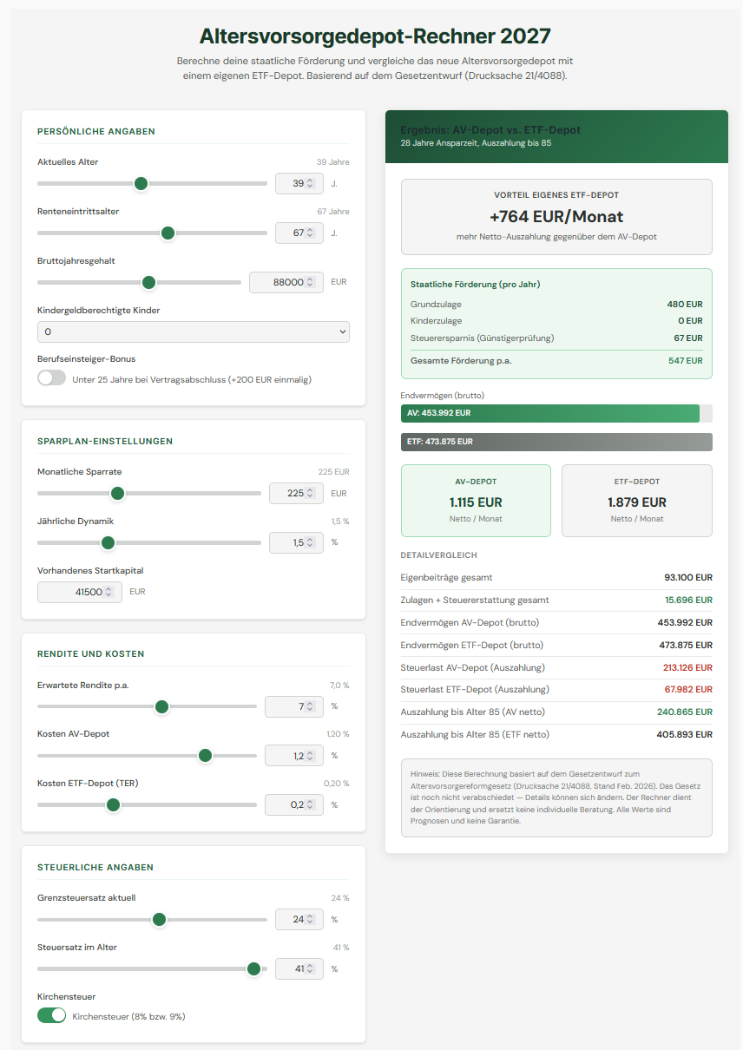Click the Grenzsteuersatz aktuell slider handle
Screen dimensions: 743x1050
(x=159, y=919)
